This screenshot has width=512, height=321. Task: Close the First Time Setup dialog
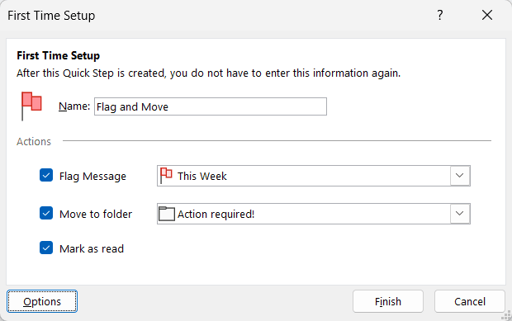point(487,15)
